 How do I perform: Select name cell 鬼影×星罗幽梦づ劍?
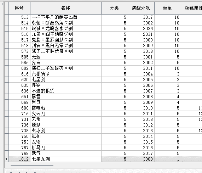tap(66, 40)
